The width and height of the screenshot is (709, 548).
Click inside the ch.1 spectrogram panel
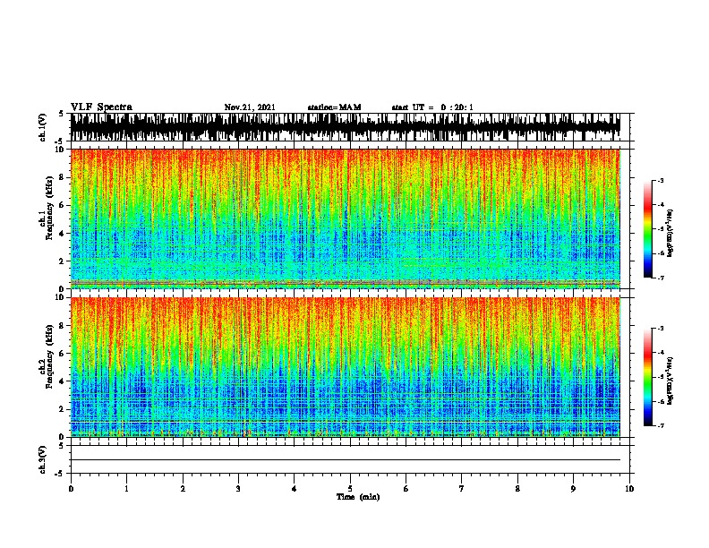click(345, 218)
